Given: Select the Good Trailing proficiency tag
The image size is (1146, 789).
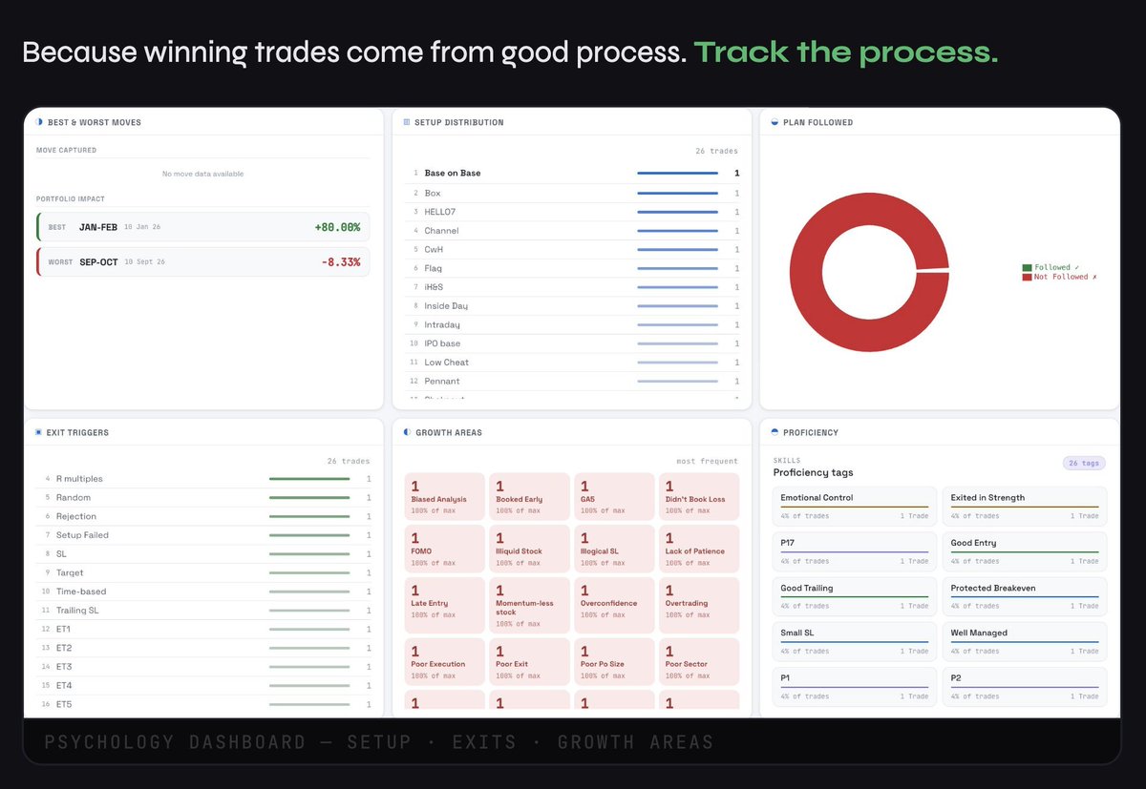Looking at the screenshot, I should coord(855,595).
